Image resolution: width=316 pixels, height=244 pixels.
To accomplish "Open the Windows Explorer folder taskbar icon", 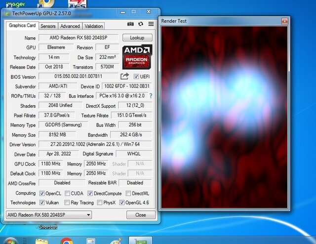I will click(x=42, y=241).
